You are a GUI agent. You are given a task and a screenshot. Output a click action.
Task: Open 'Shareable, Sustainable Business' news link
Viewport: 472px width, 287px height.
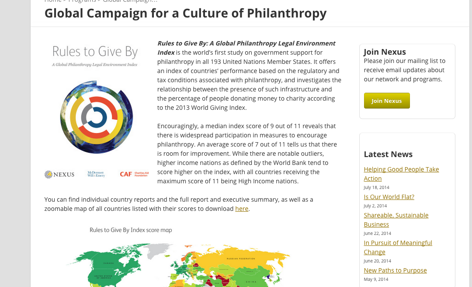[396, 220]
